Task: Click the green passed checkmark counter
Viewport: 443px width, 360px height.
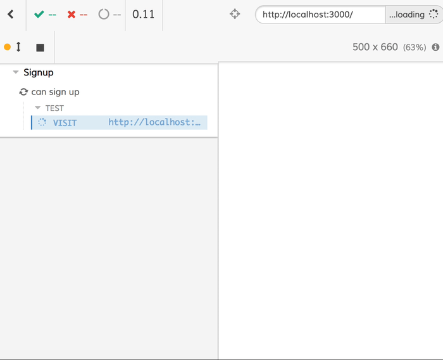Action: point(45,15)
